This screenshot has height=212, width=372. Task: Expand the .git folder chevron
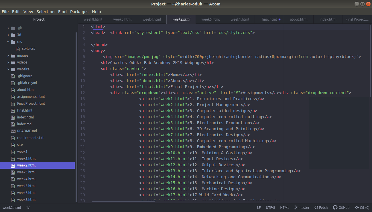(x=8, y=28)
